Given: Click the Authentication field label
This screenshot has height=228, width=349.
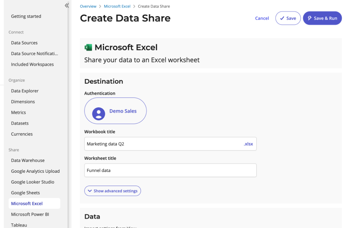Looking at the screenshot, I should click(100, 93).
